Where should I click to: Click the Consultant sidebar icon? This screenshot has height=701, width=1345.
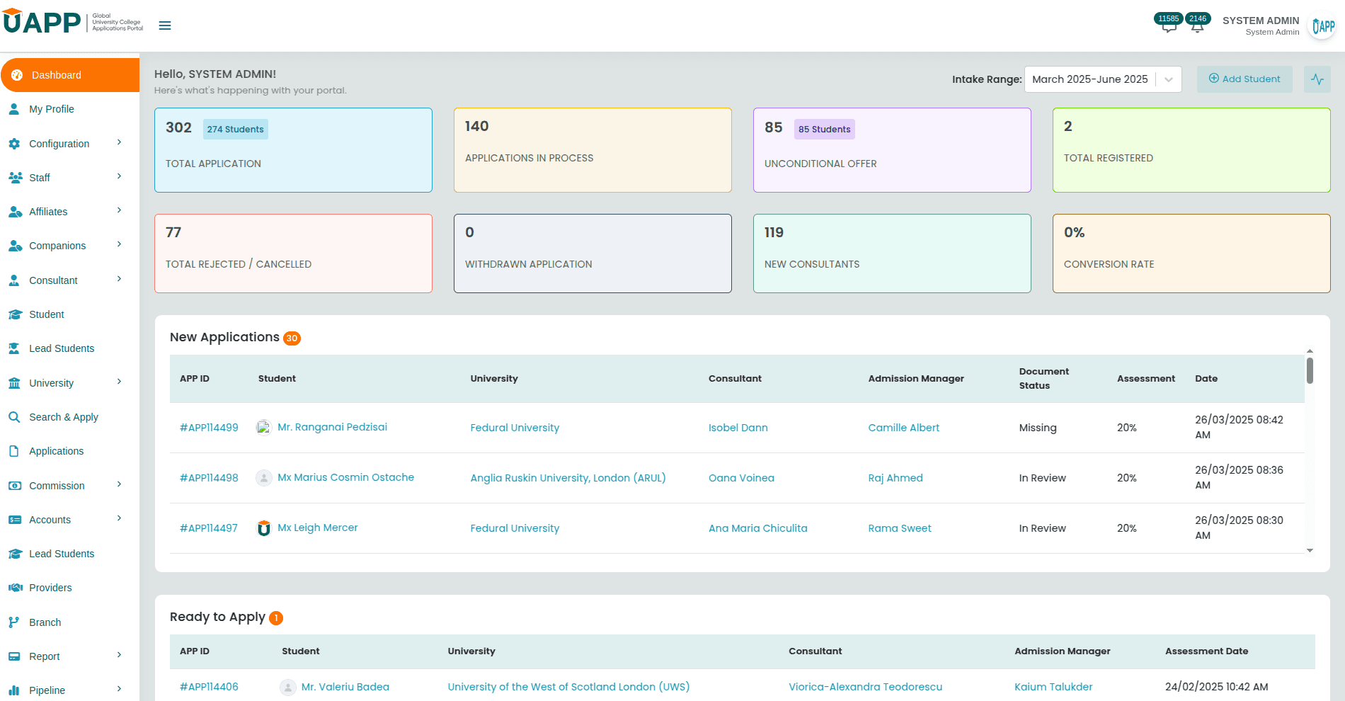point(14,280)
